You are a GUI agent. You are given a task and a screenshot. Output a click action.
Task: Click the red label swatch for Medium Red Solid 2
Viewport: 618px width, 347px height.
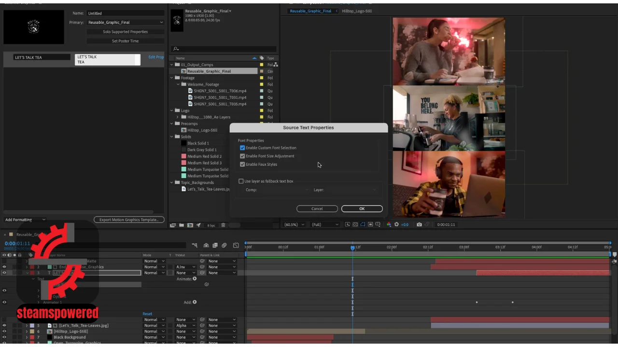click(x=183, y=156)
